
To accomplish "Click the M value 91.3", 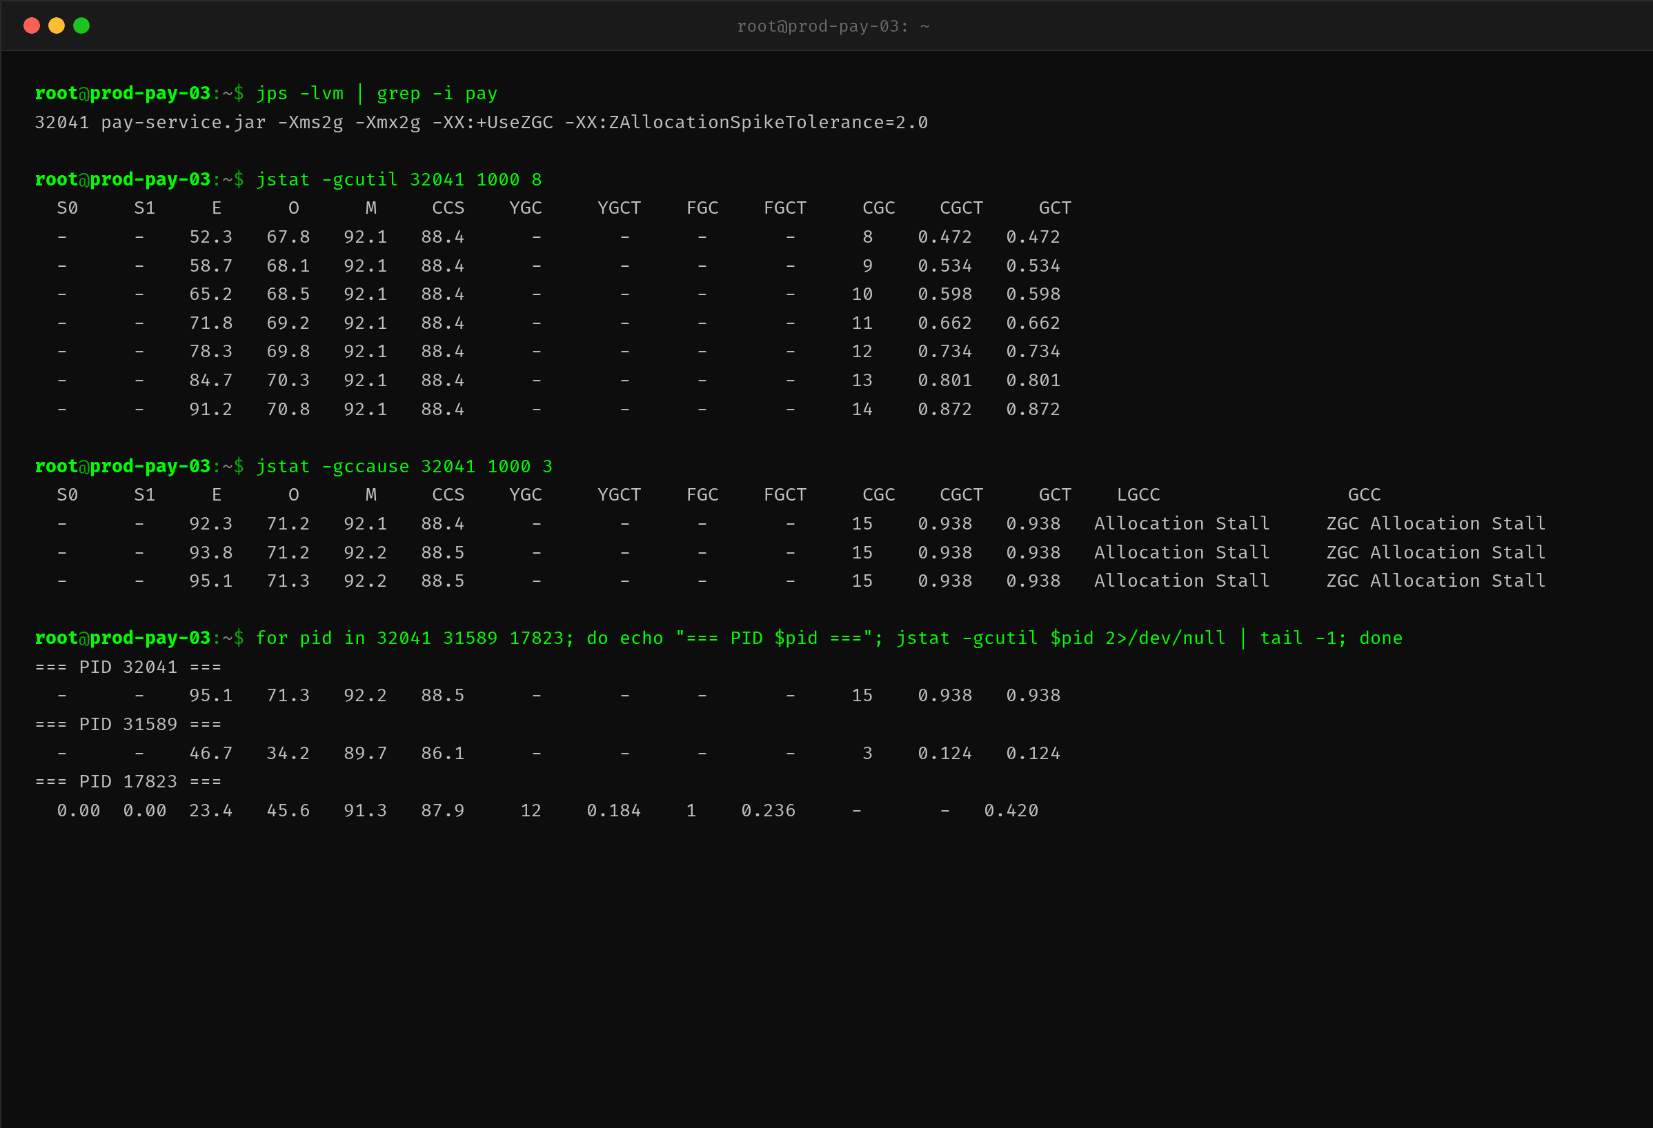I will tap(365, 811).
